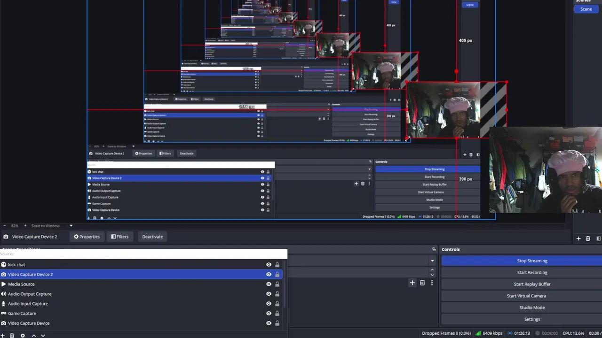
Task: Remove selected source with the trash icon
Action: pos(12,336)
